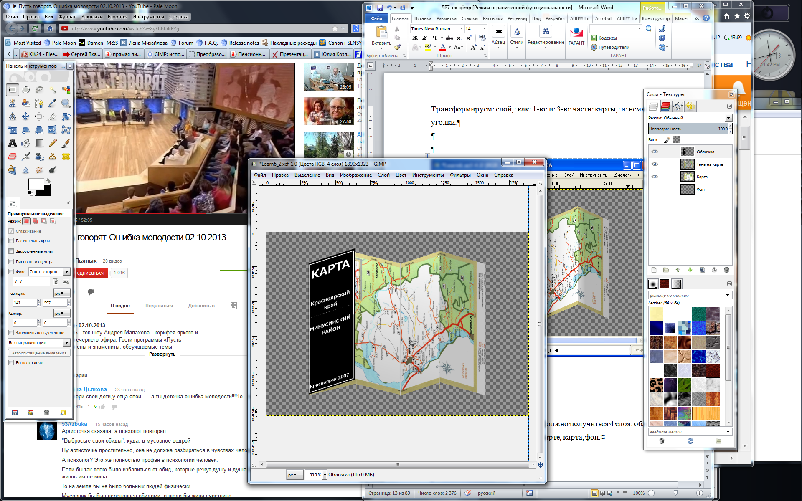Image resolution: width=802 pixels, height=501 pixels.
Task: Open zoom 33.3% dropdown in GIMP status bar
Action: point(325,475)
